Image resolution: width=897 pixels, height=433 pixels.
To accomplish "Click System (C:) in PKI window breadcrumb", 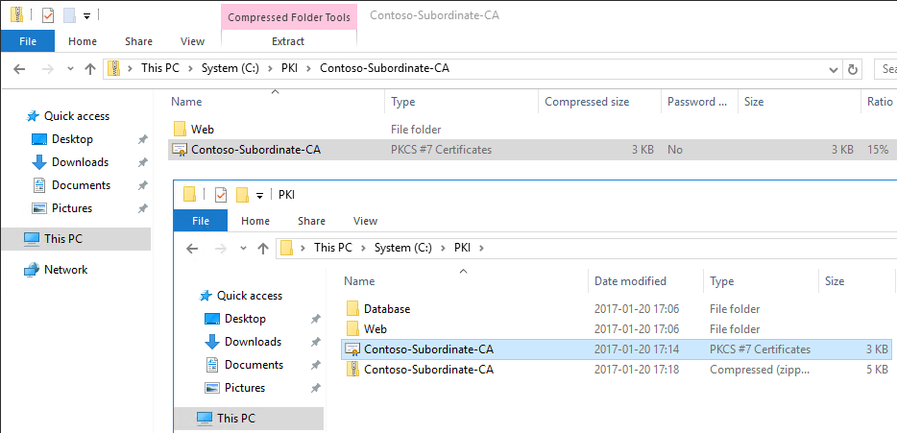I will coord(403,248).
